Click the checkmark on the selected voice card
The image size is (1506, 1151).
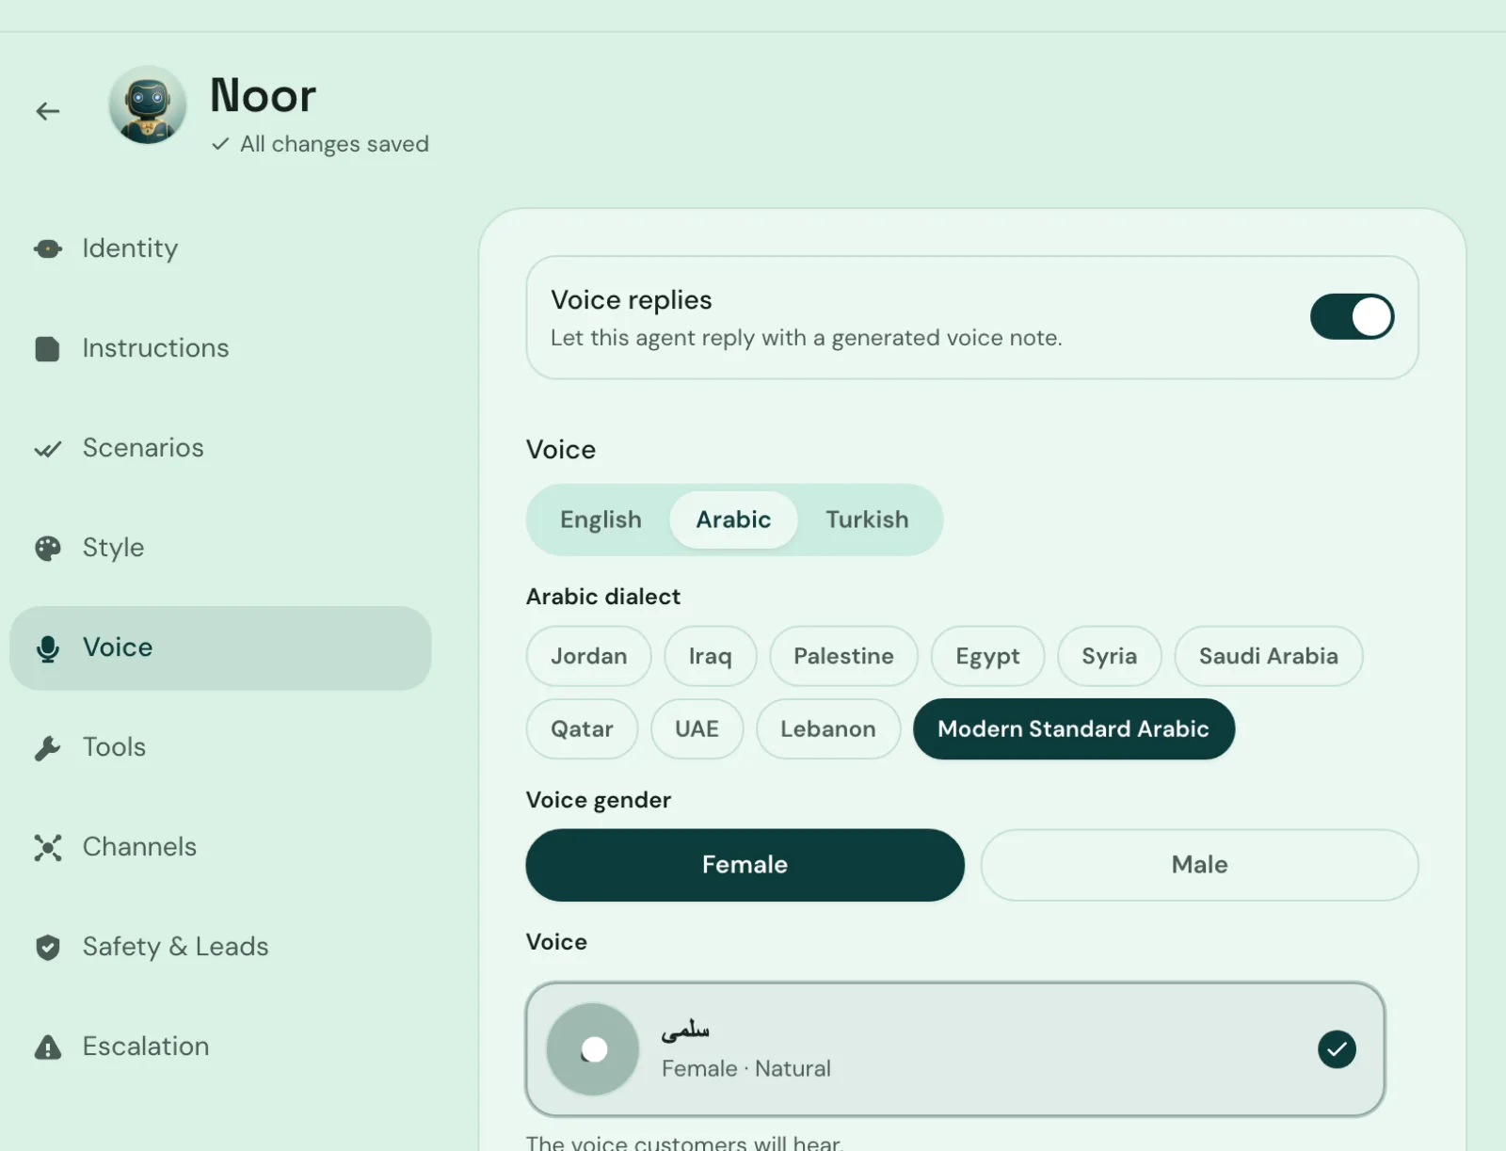[x=1337, y=1049]
